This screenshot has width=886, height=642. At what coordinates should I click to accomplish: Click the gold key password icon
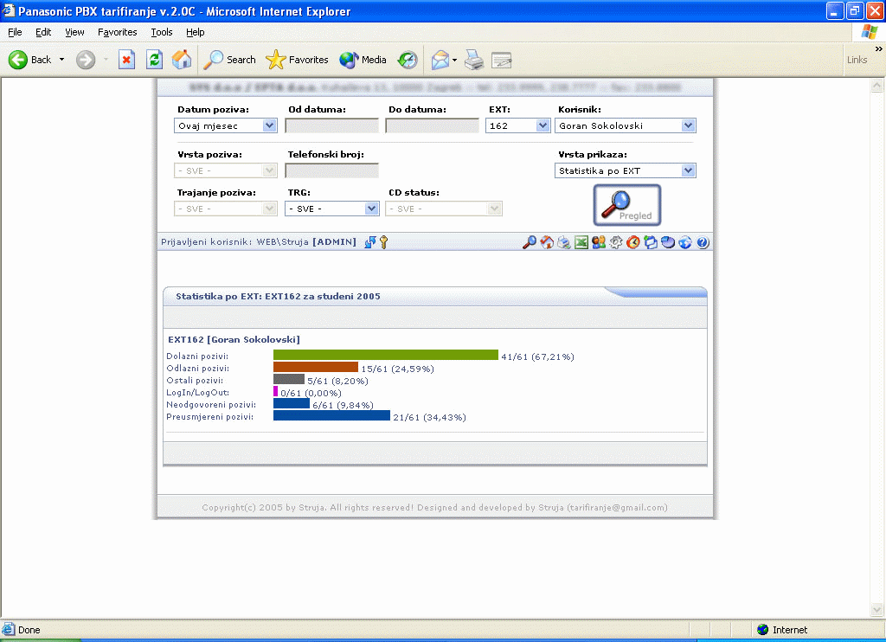click(383, 242)
